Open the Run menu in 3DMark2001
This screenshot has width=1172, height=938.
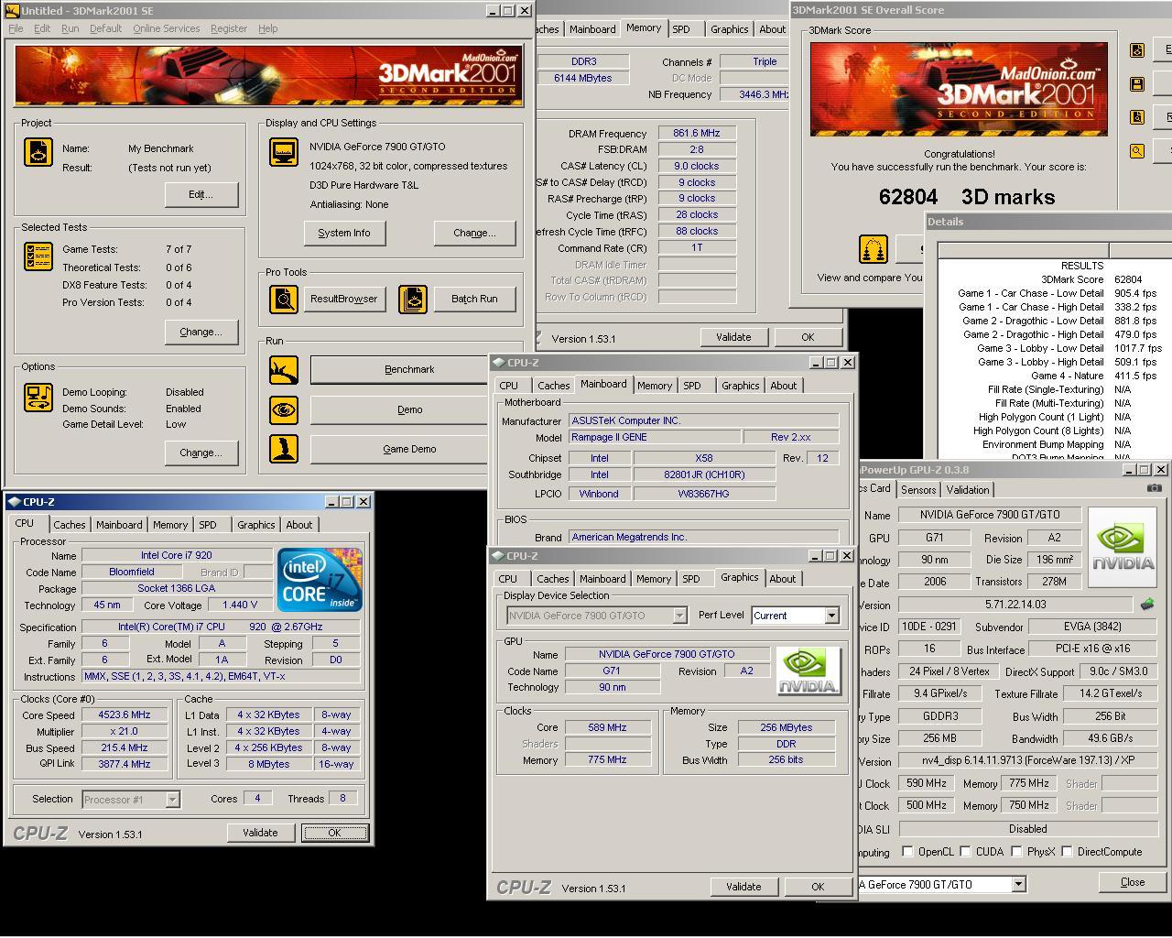coord(70,28)
